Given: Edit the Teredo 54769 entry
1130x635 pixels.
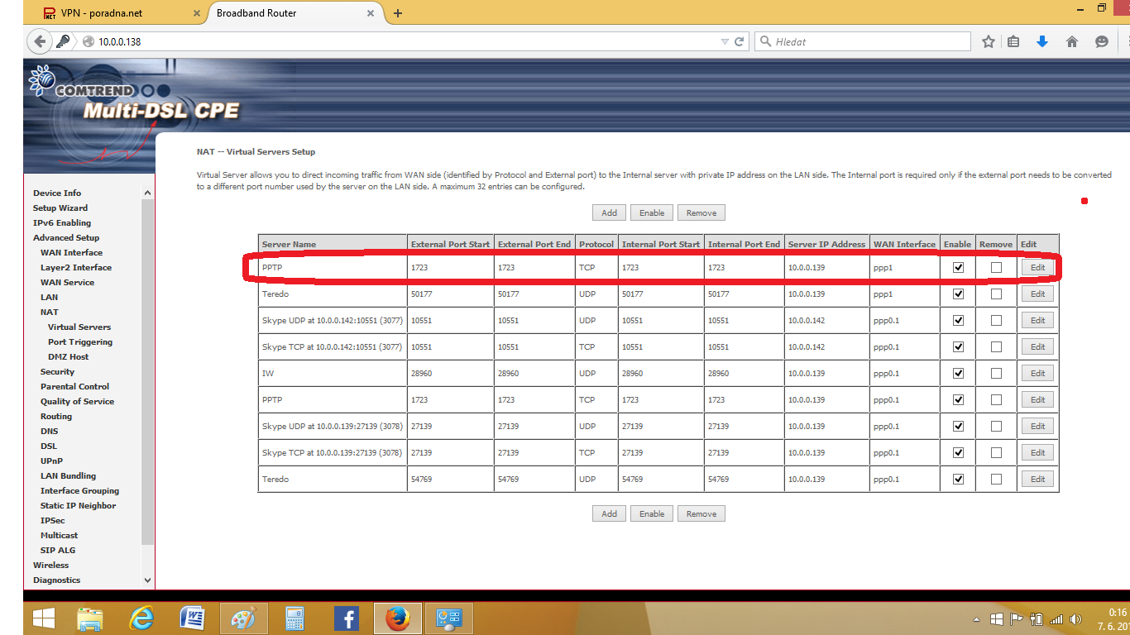Looking at the screenshot, I should 1037,480.
